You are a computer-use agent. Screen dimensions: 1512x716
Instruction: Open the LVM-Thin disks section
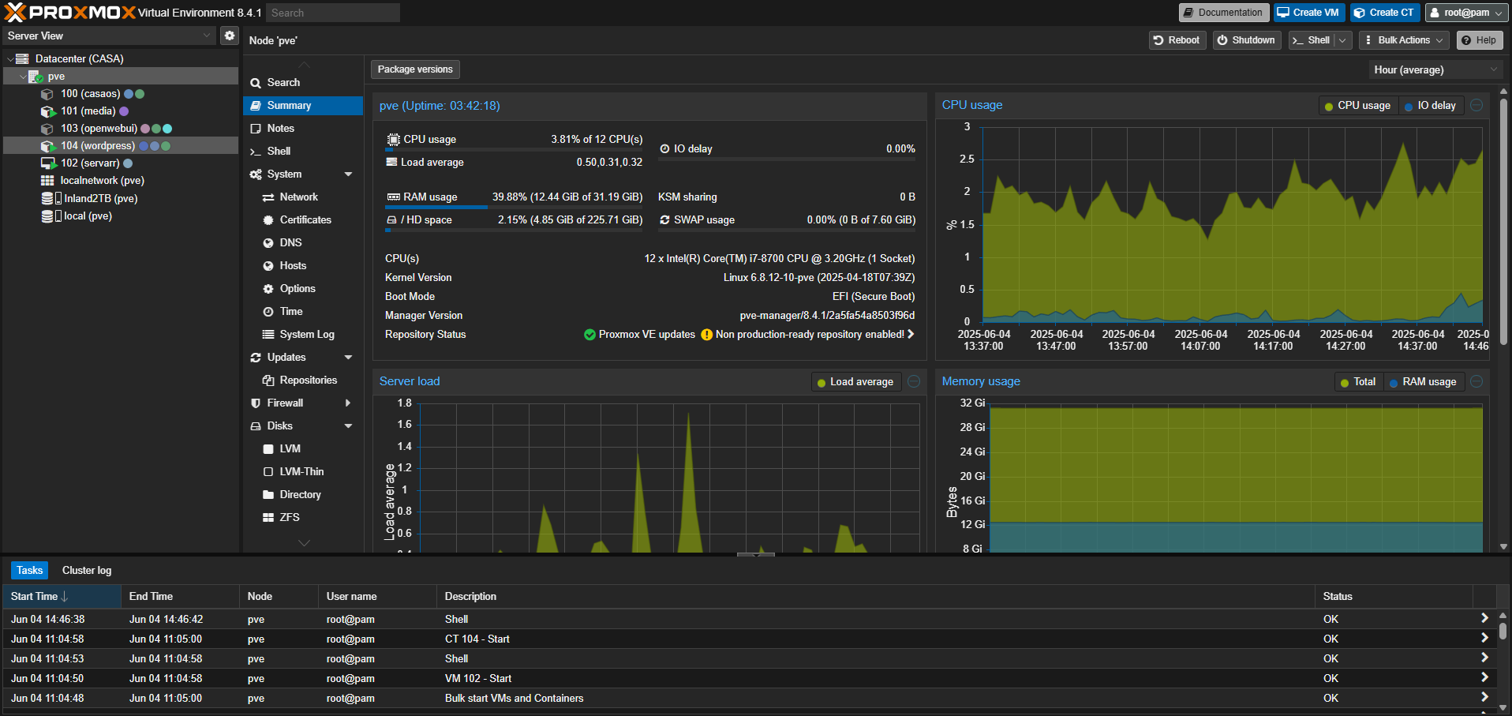[301, 471]
